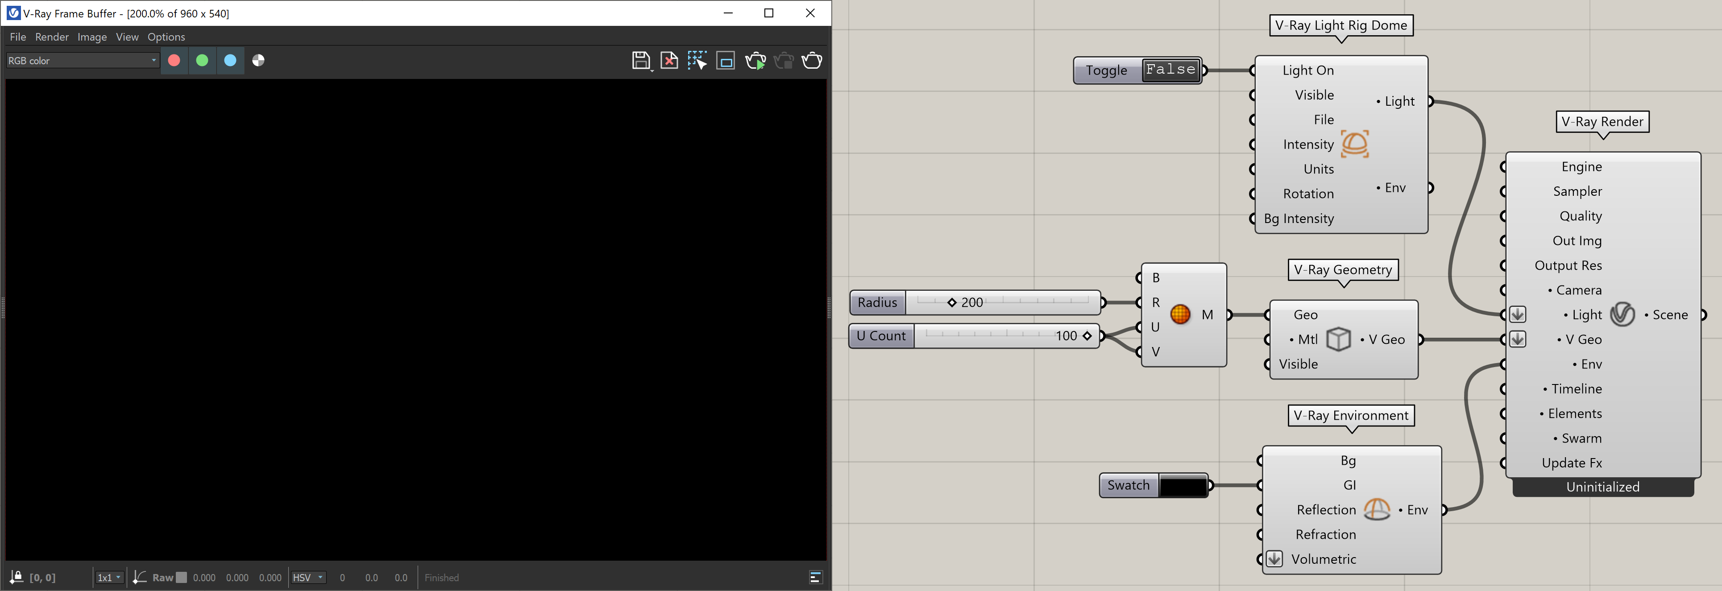Click the Visible input on V-Ray Geometry
This screenshot has width=1722, height=591.
coord(1298,364)
